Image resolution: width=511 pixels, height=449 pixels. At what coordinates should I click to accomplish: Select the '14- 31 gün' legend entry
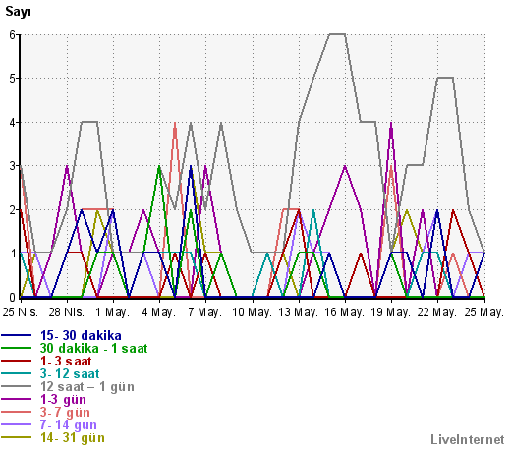(73, 437)
